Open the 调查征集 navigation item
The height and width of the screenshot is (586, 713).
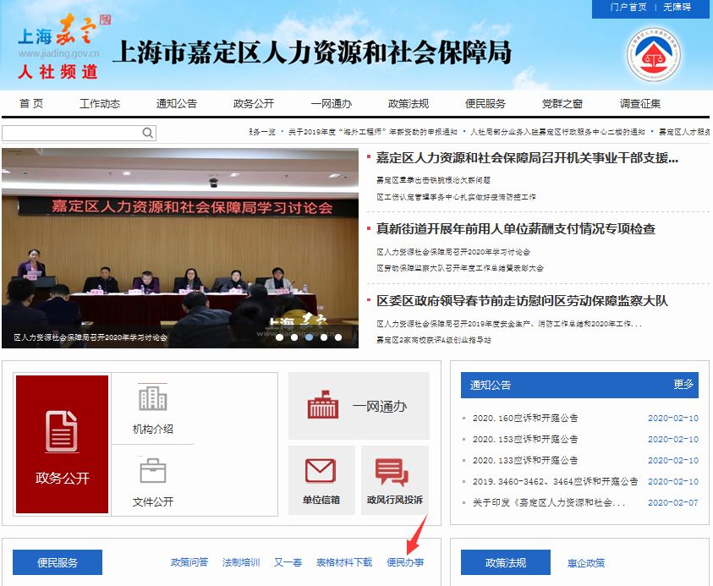pyautogui.click(x=639, y=104)
